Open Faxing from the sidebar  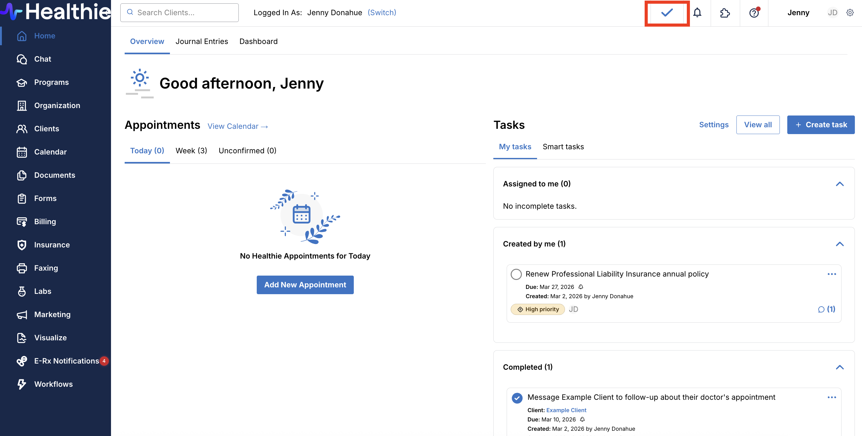[x=46, y=268]
